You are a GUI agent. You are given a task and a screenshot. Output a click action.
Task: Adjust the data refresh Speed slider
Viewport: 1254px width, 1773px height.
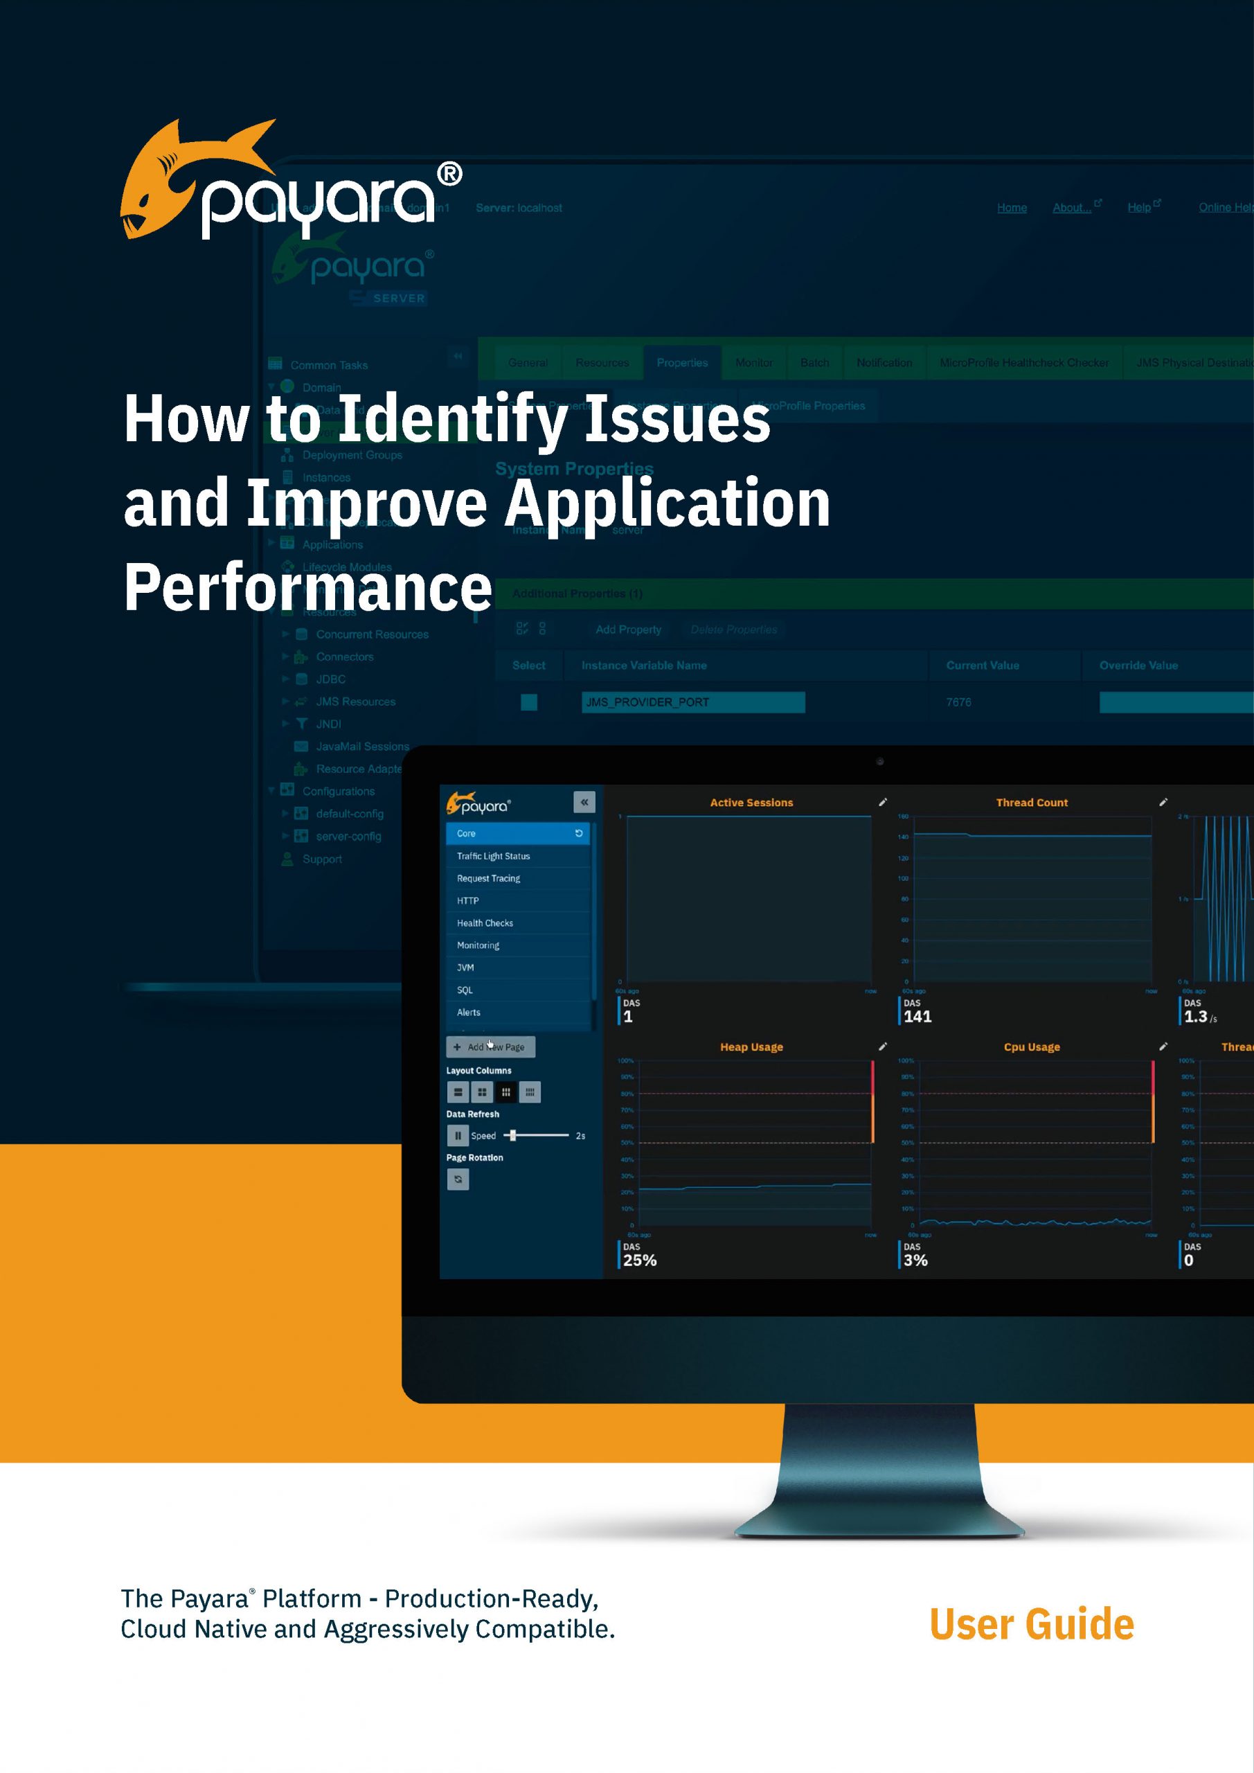coord(512,1135)
